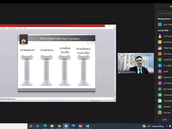Open Cortana circle icon on the taskbar

(31, 126)
